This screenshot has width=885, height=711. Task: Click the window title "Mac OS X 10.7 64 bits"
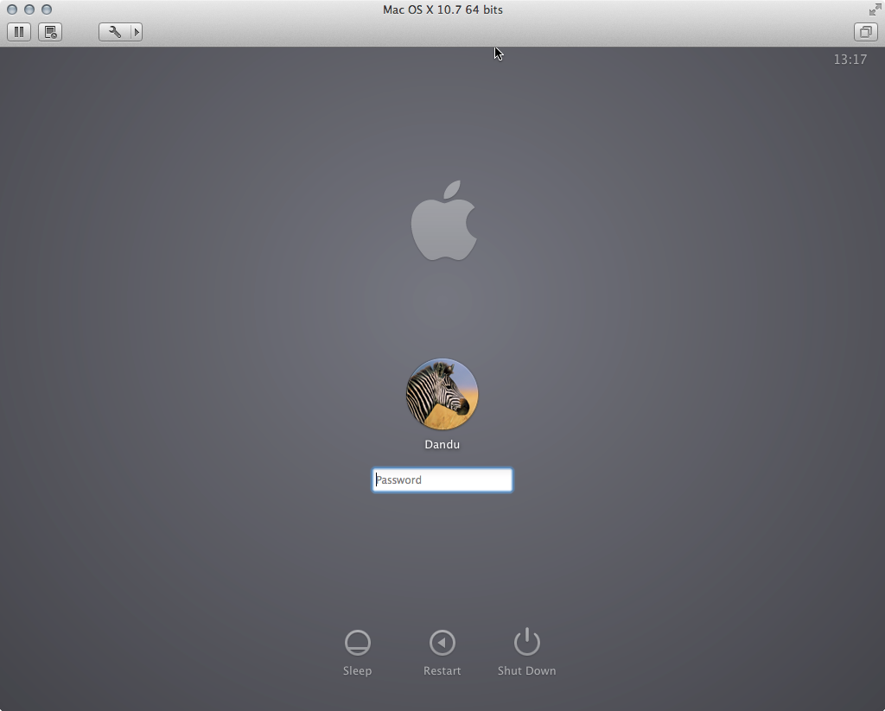442,10
